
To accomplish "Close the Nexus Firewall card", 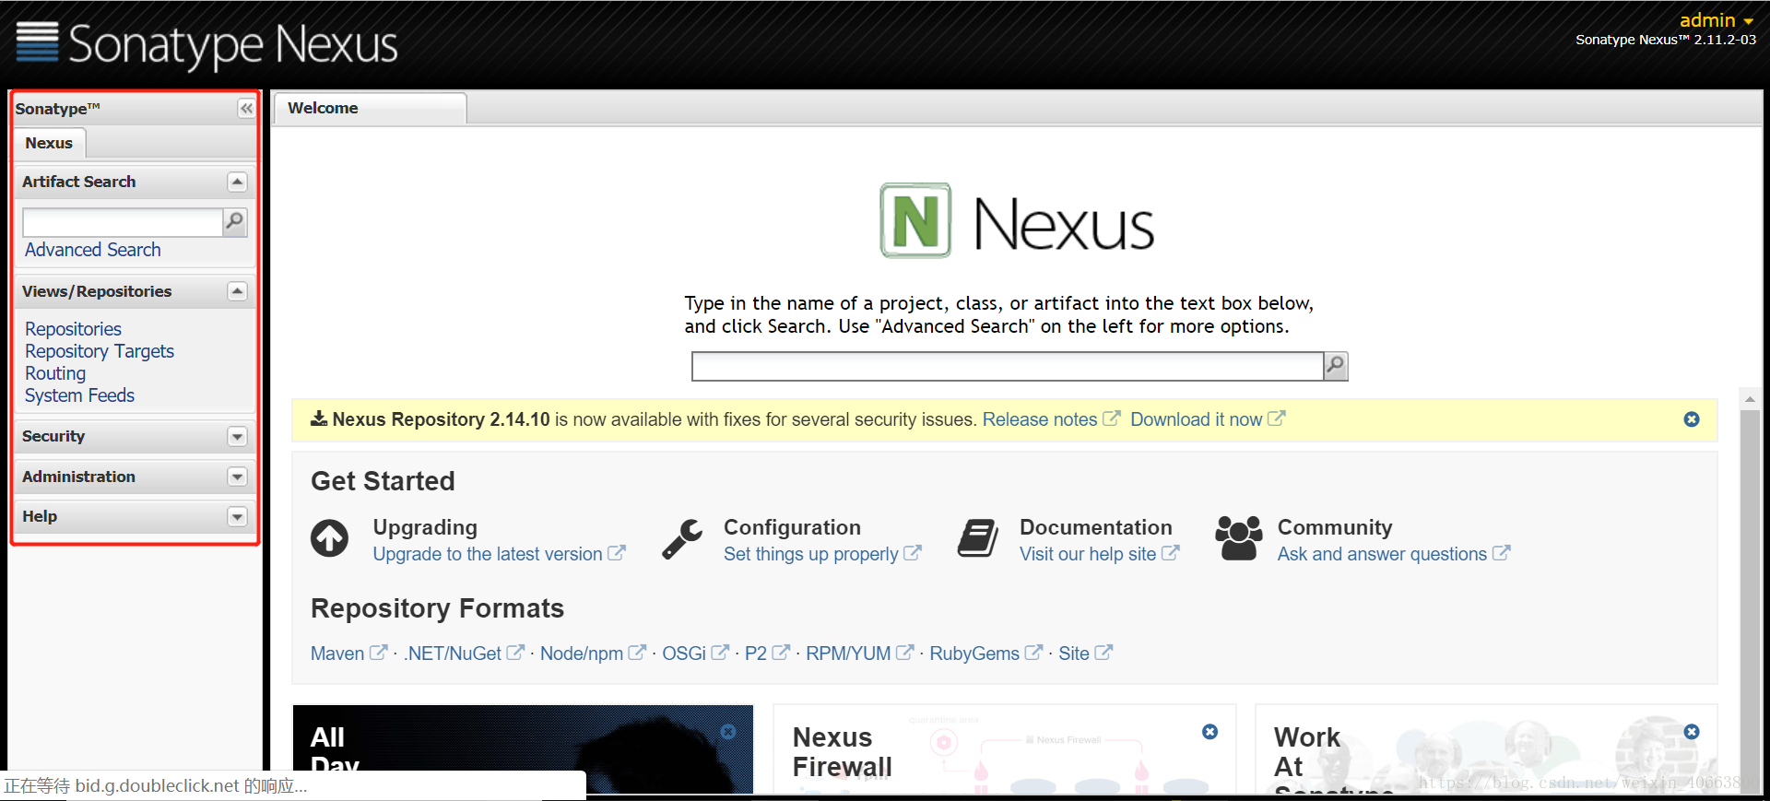I will click(1210, 732).
